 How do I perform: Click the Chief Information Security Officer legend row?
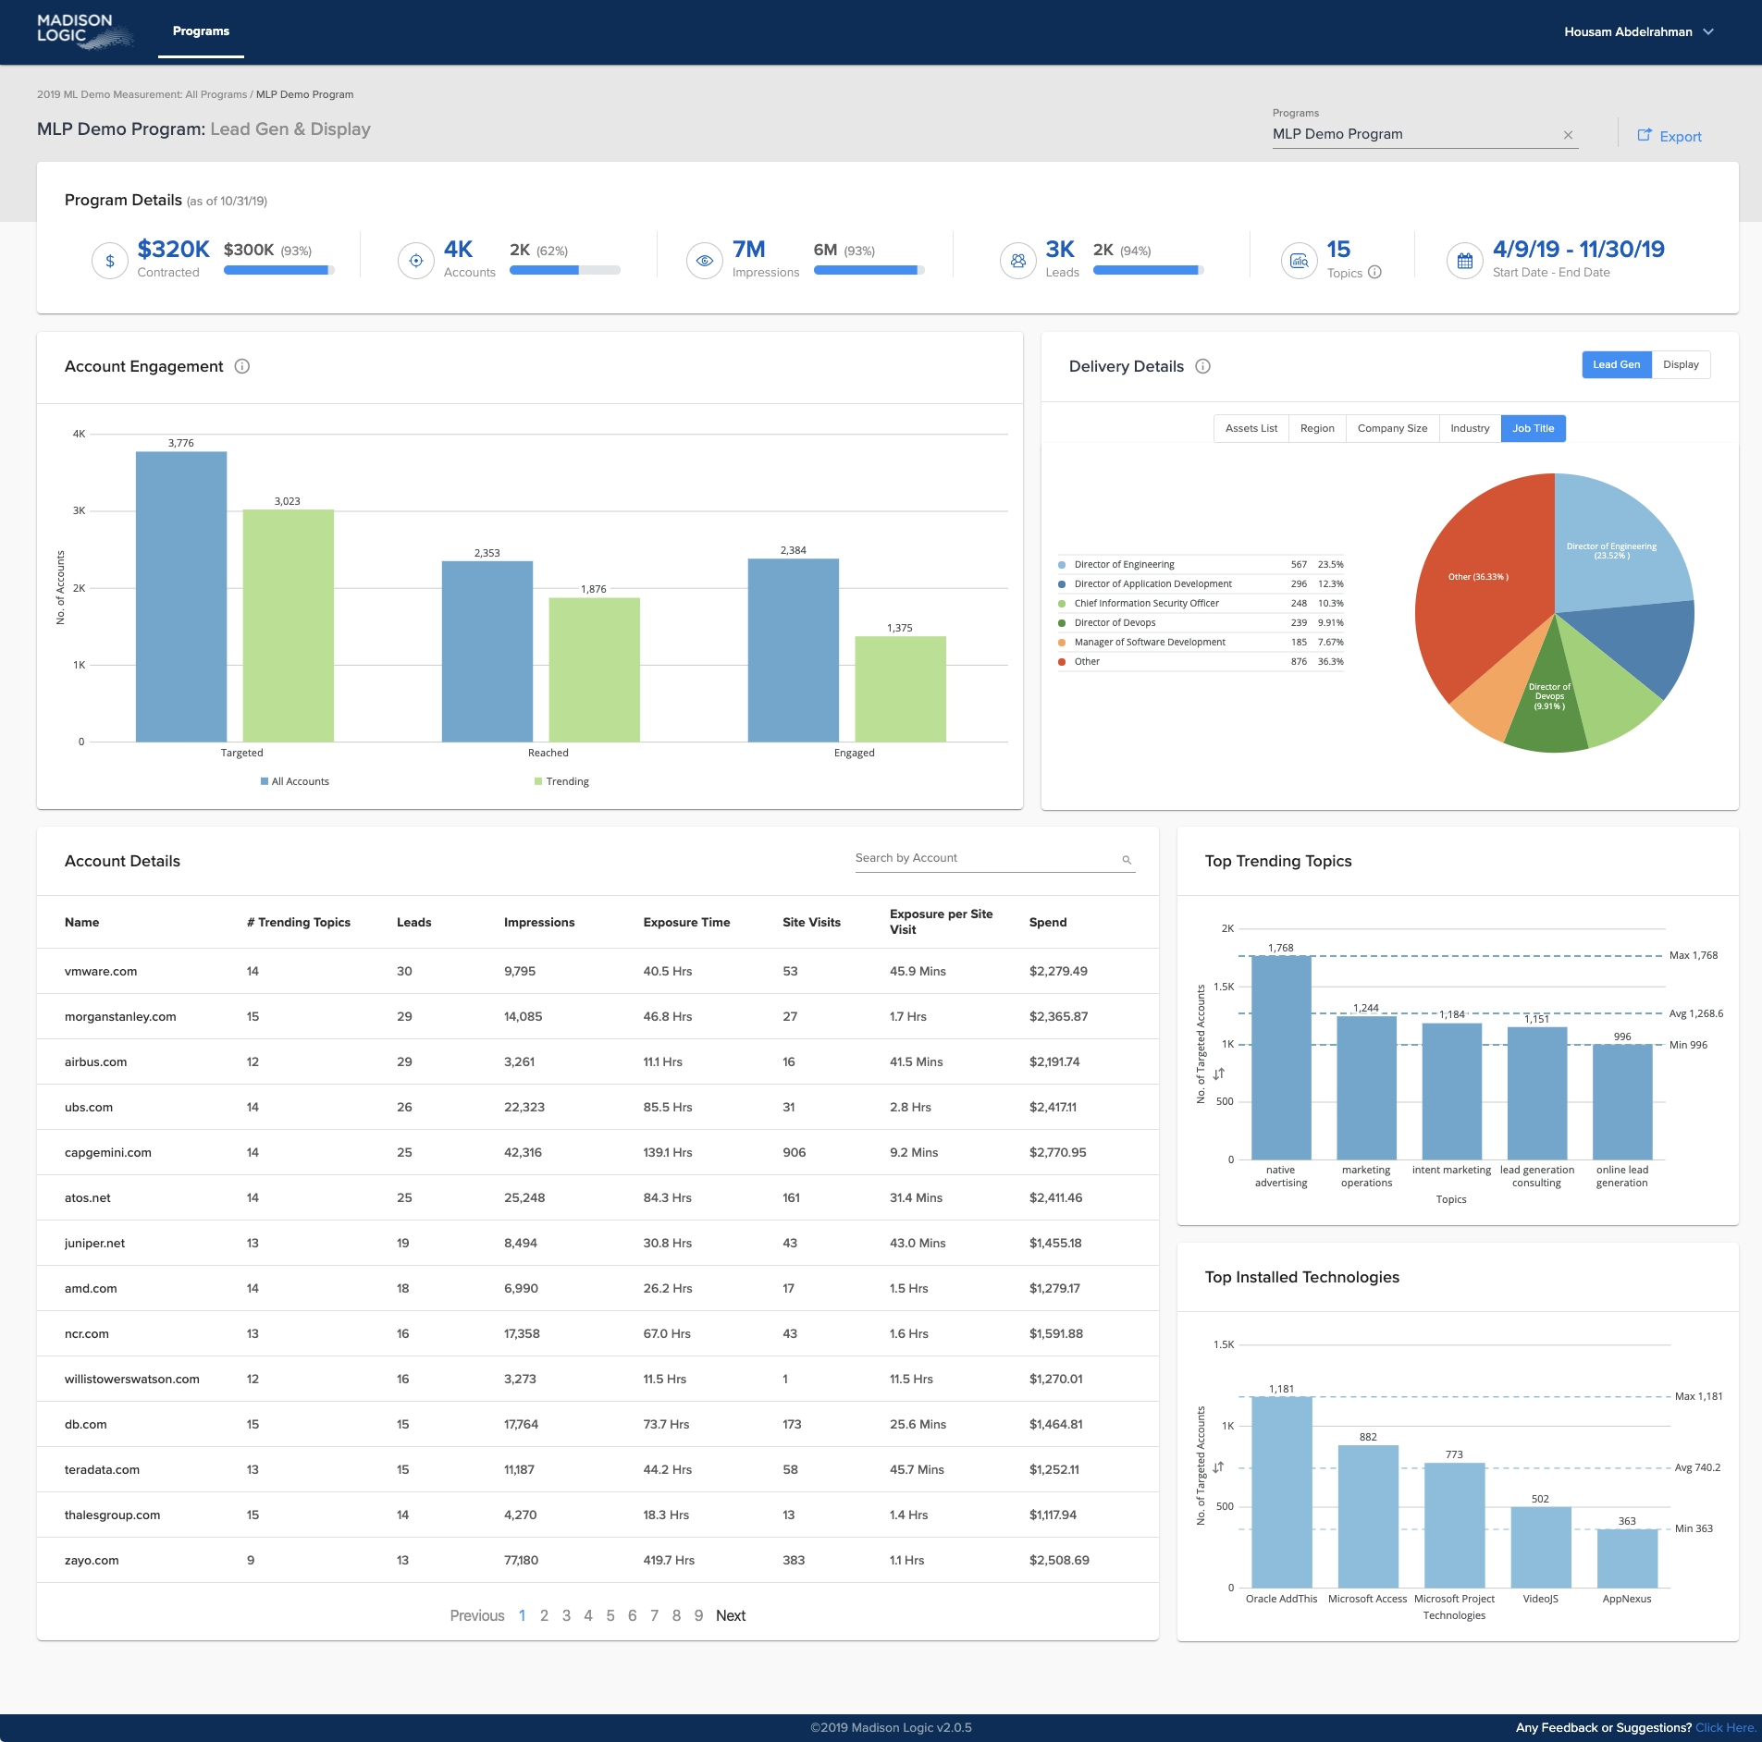tap(1201, 604)
